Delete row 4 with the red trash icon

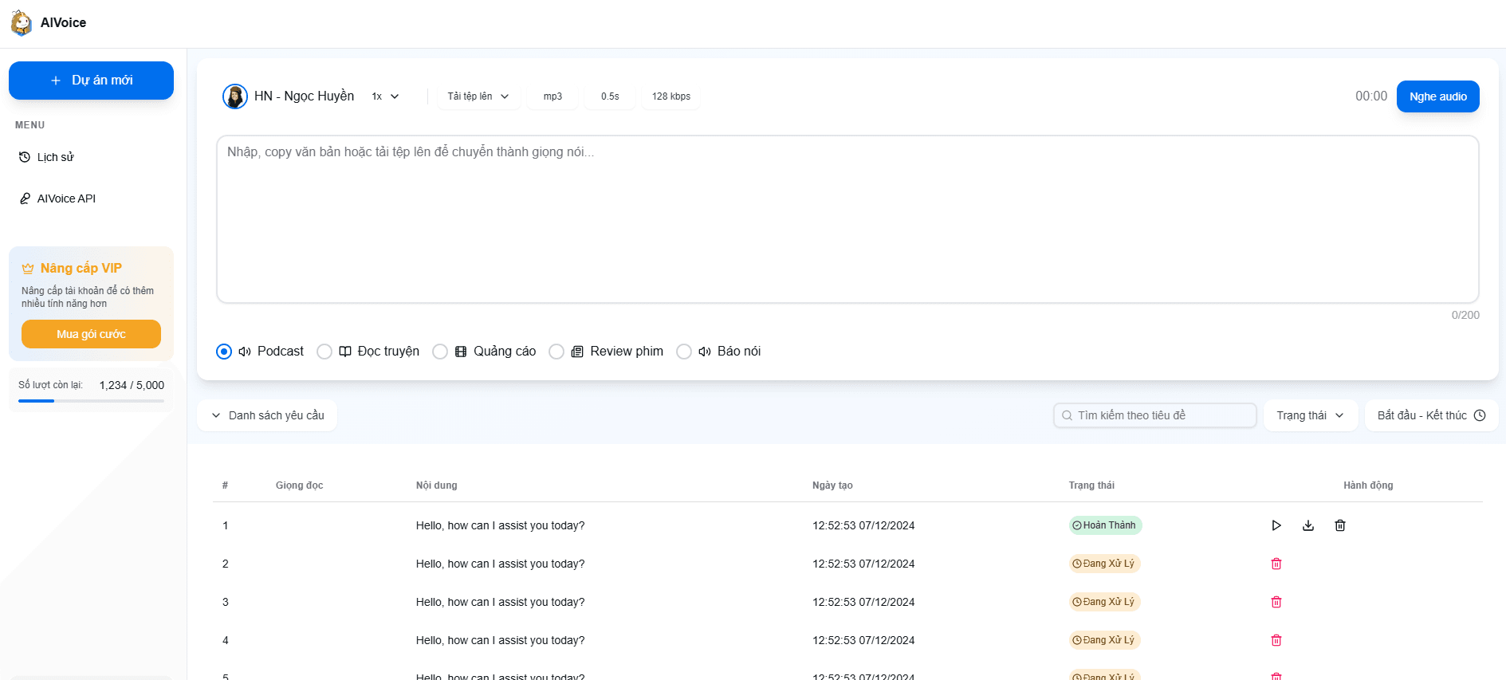click(x=1276, y=640)
